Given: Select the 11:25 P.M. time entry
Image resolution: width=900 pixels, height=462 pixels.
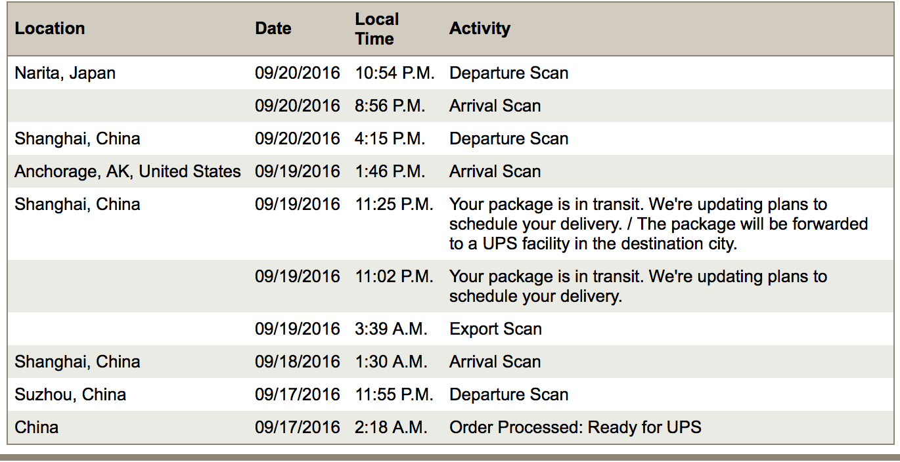Looking at the screenshot, I should click(394, 204).
